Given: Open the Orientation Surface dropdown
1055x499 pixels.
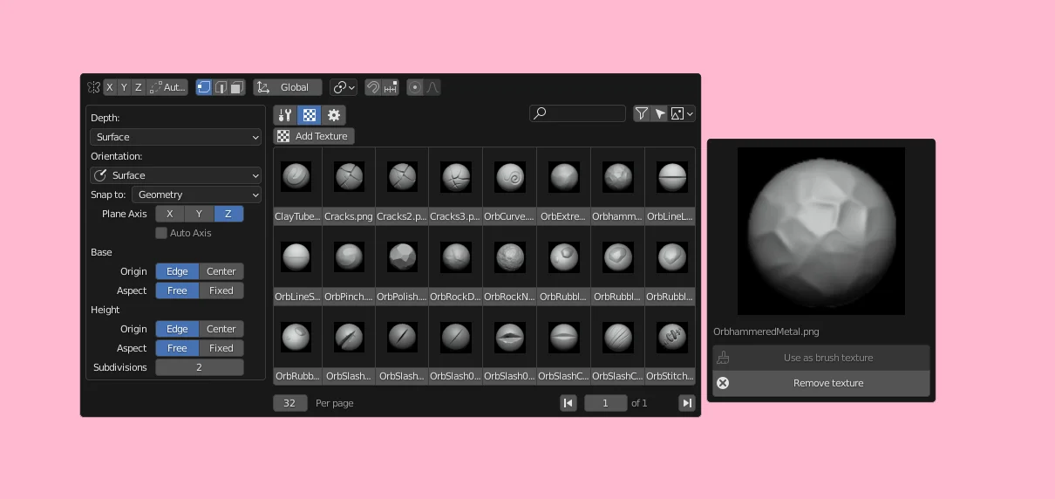Looking at the screenshot, I should [175, 175].
